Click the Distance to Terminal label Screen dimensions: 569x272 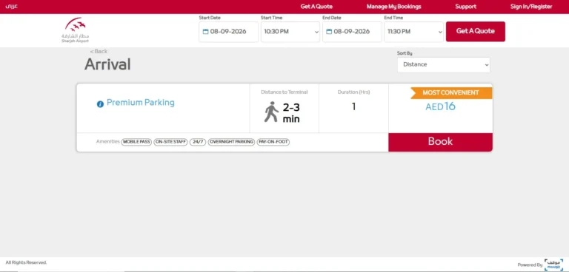pyautogui.click(x=284, y=92)
